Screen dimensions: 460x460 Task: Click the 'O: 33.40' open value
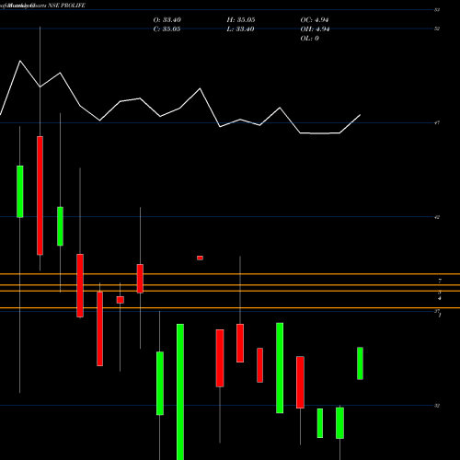click(x=167, y=20)
